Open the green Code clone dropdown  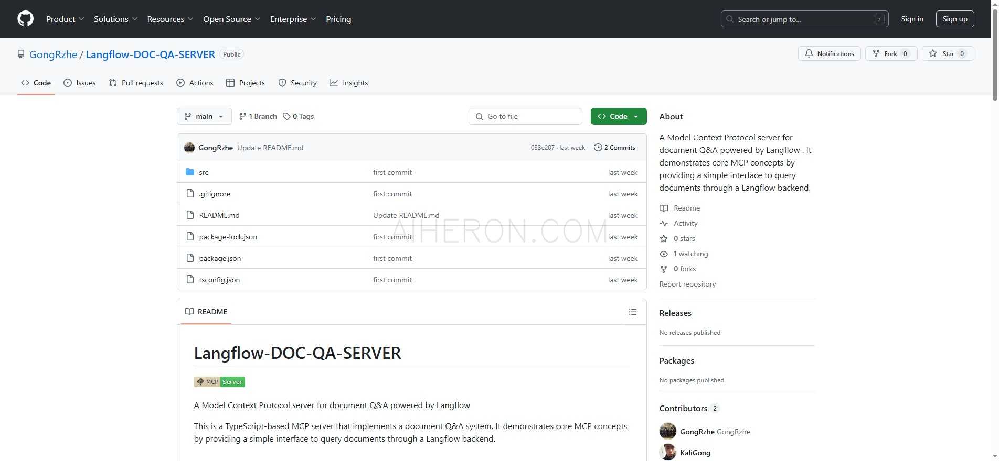tap(619, 116)
